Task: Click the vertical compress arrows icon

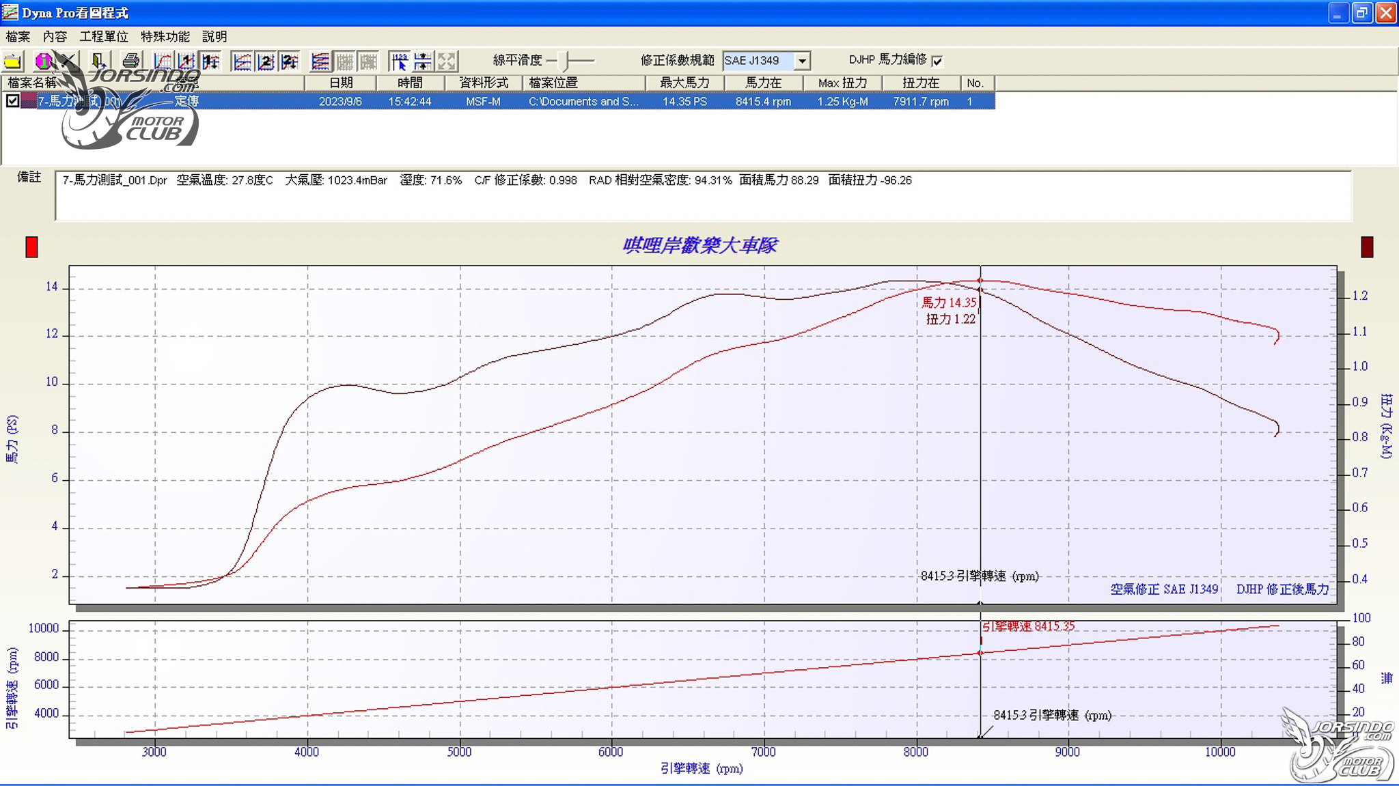Action: pyautogui.click(x=423, y=61)
